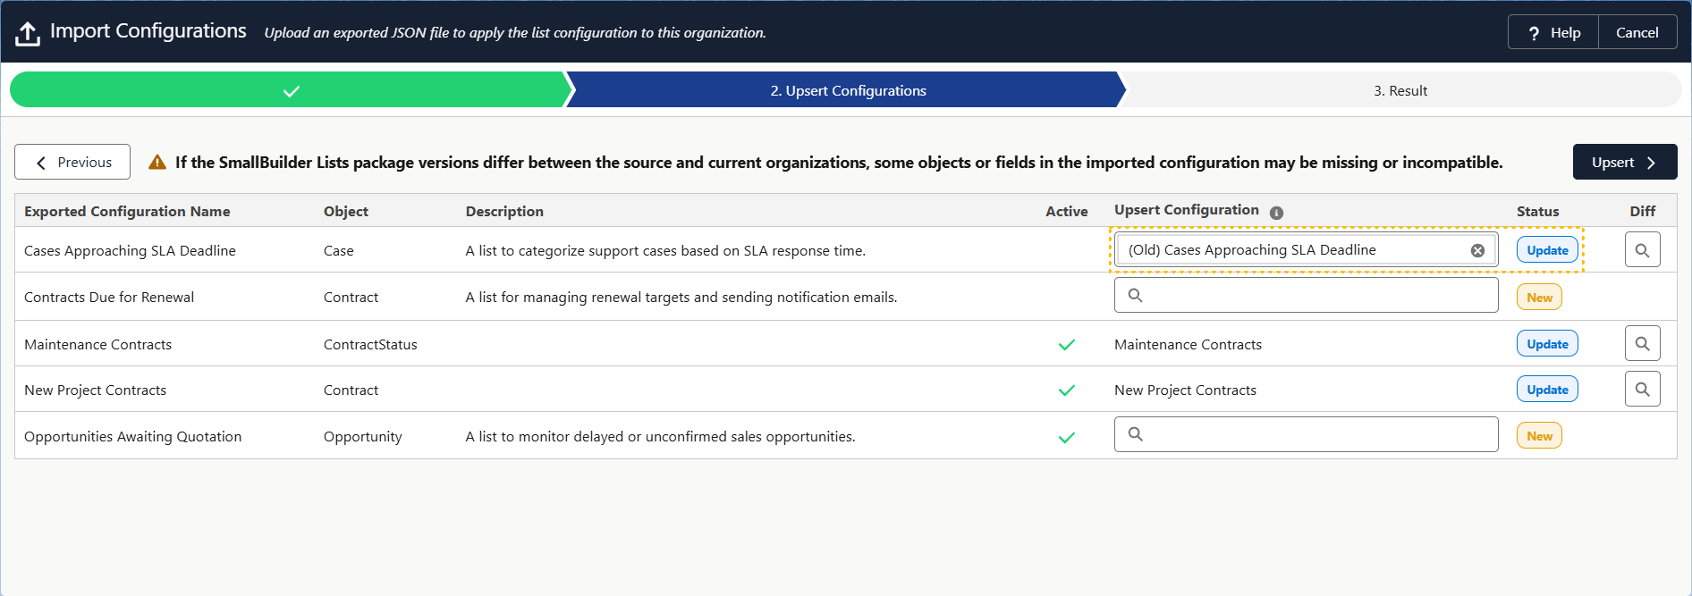Open diff for Cases Approaching SLA Deadline
The image size is (1692, 596).
(x=1642, y=250)
